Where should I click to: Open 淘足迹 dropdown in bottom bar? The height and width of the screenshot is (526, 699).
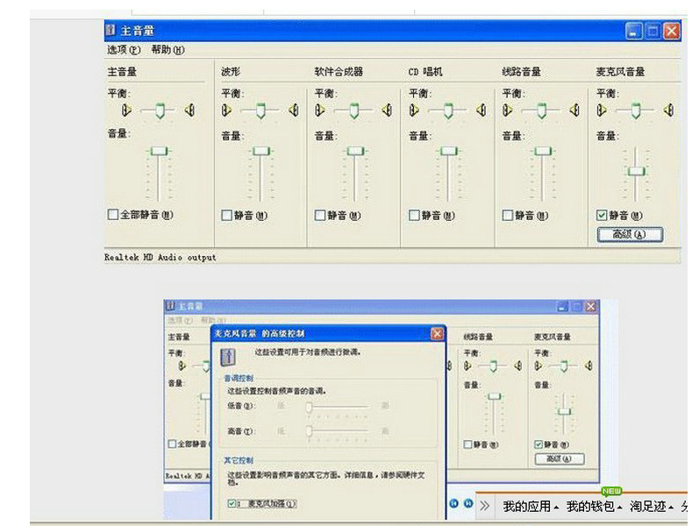tap(652, 507)
